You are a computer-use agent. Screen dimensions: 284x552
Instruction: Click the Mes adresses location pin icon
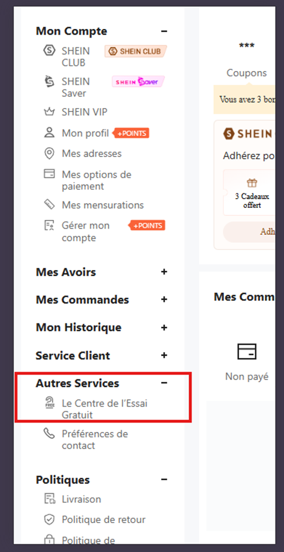pos(49,154)
